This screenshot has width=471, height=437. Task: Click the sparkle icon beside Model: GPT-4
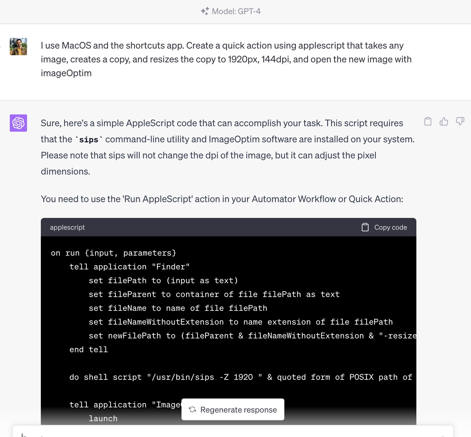click(205, 11)
